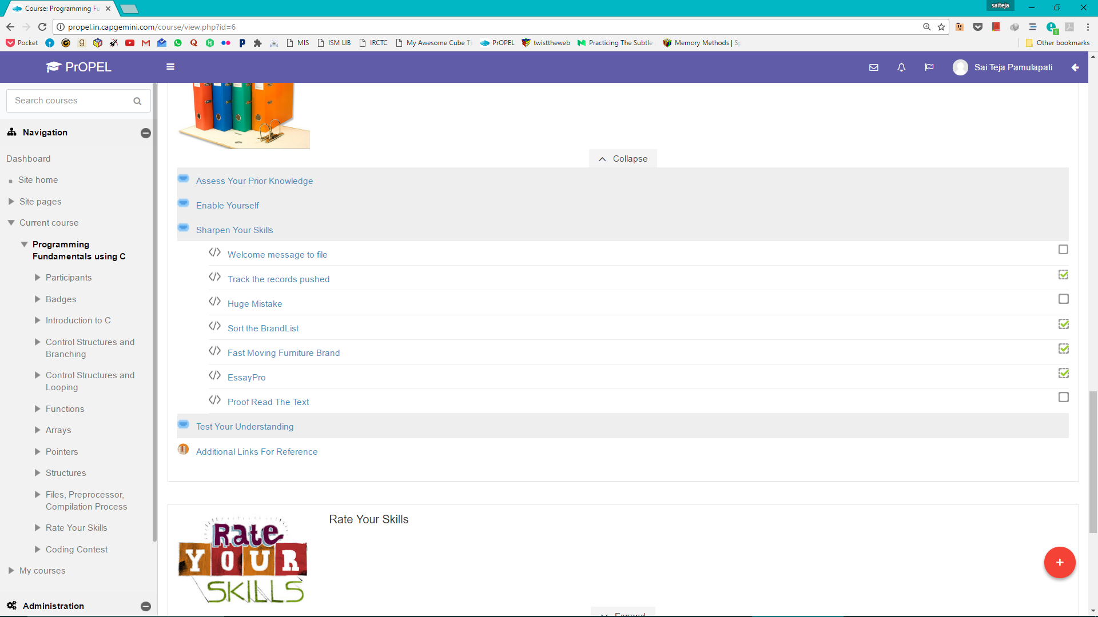Click the red plus floating button
Screen dimensions: 1098x617
pos(1060,562)
